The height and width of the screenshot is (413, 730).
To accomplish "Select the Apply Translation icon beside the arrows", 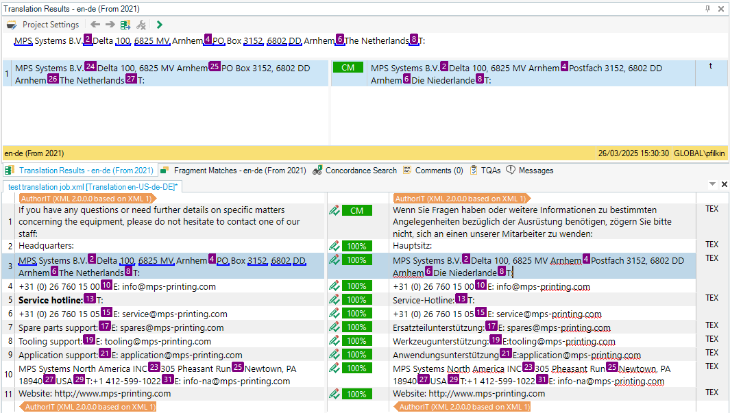I will click(x=125, y=24).
